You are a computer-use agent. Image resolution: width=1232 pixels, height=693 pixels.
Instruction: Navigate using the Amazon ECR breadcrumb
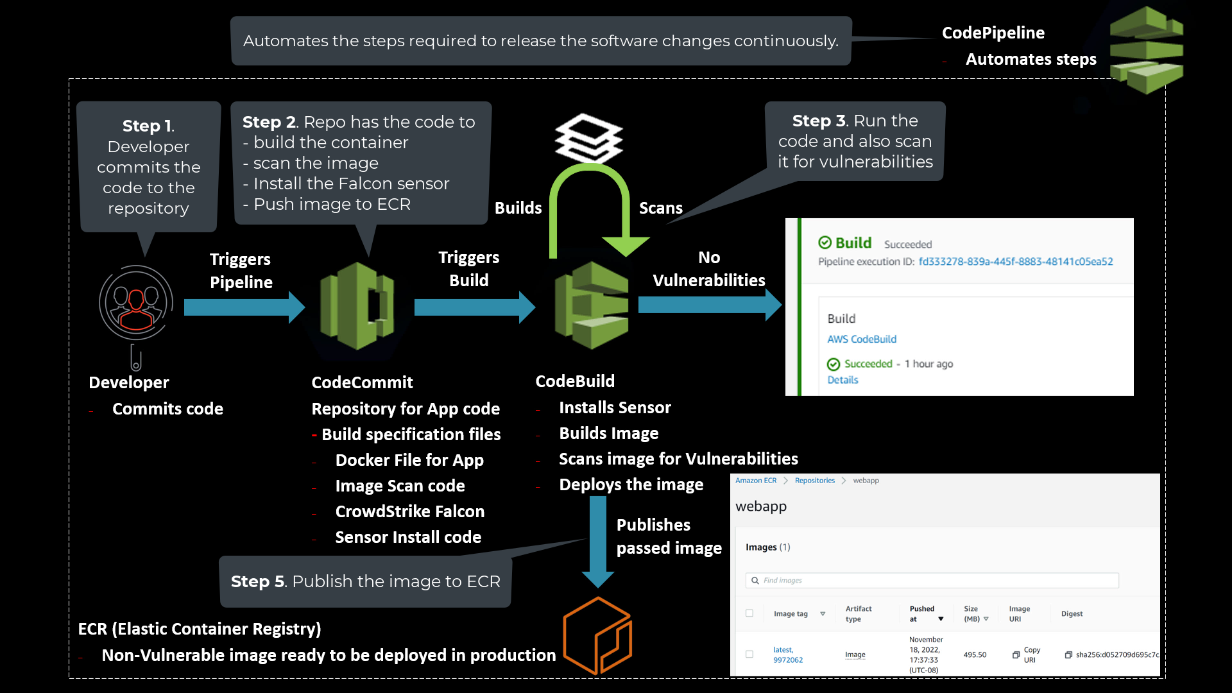tap(756, 481)
